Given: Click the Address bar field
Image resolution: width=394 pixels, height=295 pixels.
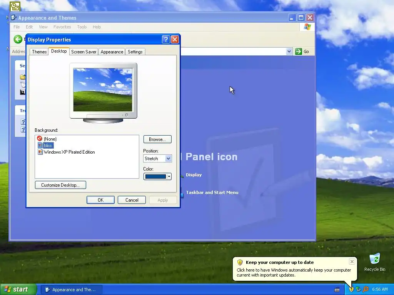Looking at the screenshot, I should pos(233,51).
